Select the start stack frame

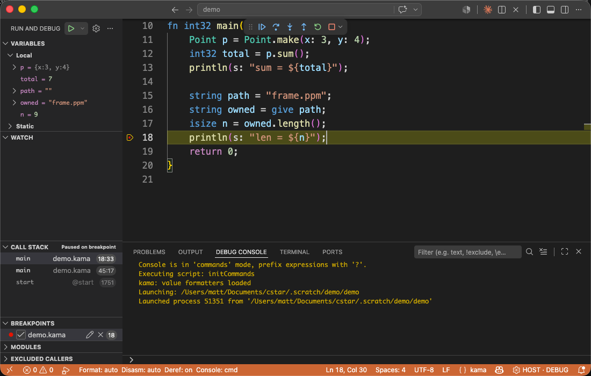click(x=61, y=282)
